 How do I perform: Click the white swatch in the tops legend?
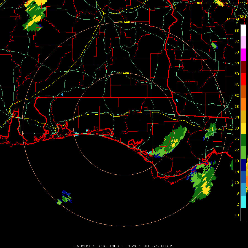243,30
